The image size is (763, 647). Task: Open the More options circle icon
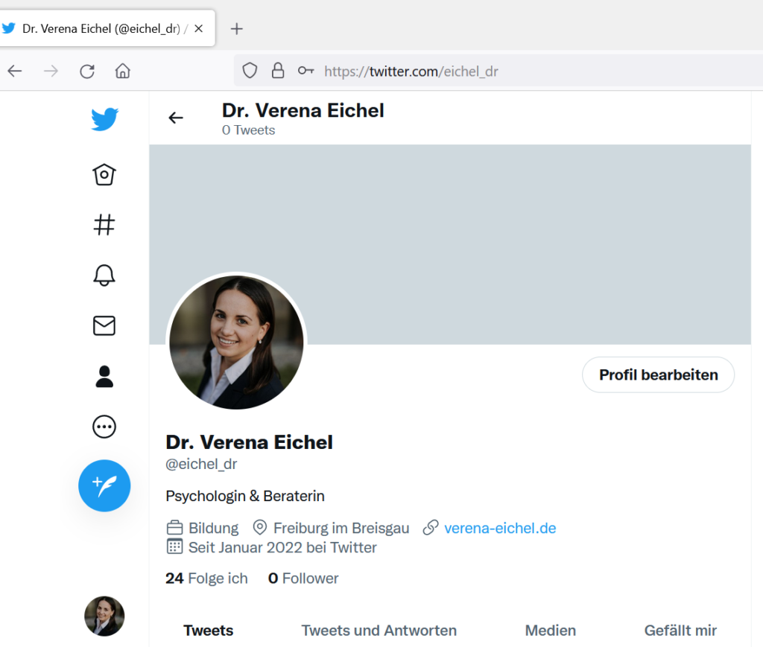pyautogui.click(x=104, y=427)
